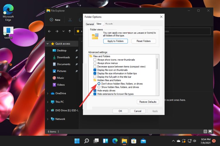This screenshot has width=220, height=146.
Task: Collapse the Quick access section
Action: (x=48, y=44)
